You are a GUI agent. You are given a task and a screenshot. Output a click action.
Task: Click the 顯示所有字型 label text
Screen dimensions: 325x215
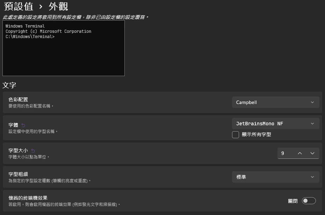[x=256, y=134]
